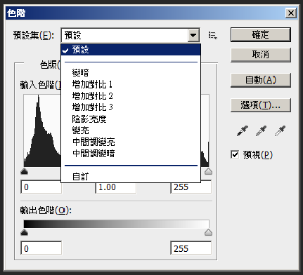
Task: Click output levels maximum field 255
Action: [x=191, y=248]
